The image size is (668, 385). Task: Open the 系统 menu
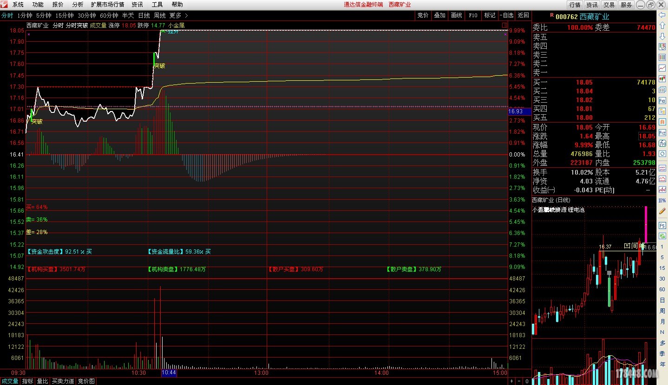[18, 5]
